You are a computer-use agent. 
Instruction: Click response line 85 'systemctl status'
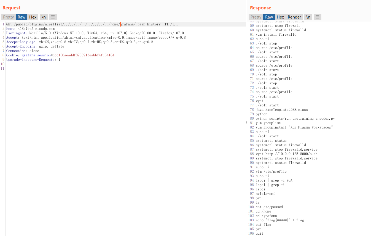tap(271, 141)
